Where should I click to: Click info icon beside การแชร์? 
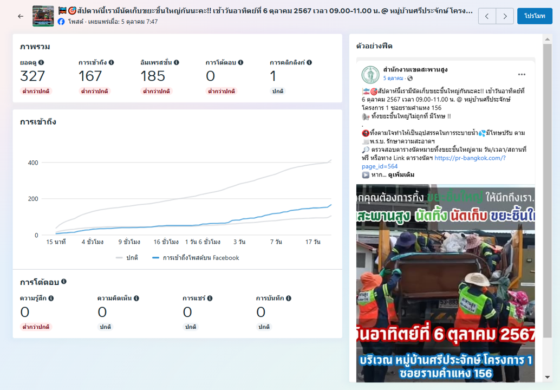click(210, 298)
